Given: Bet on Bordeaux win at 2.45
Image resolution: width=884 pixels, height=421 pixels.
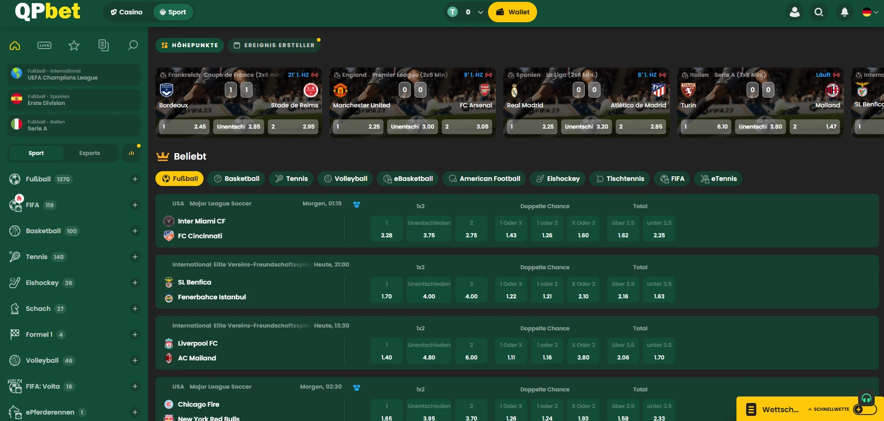Looking at the screenshot, I should click(185, 126).
